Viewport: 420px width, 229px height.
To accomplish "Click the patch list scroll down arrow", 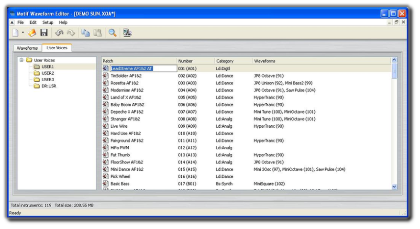I will pyautogui.click(x=394, y=186).
